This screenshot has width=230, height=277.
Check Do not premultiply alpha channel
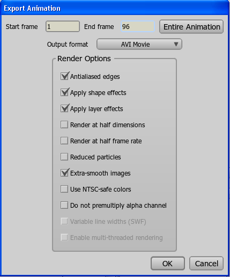pyautogui.click(x=64, y=205)
